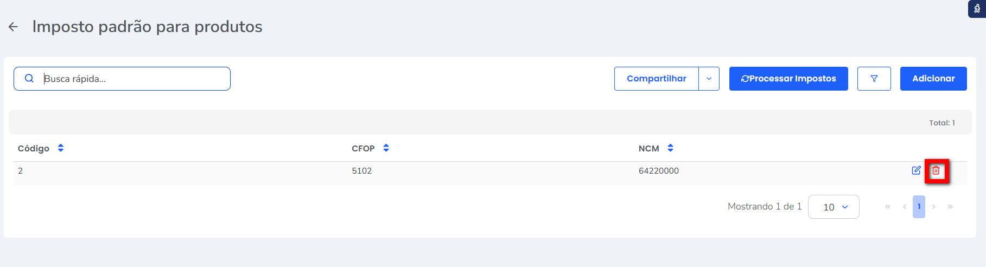Click the Adicionar button
Image resolution: width=986 pixels, height=267 pixels.
(933, 79)
